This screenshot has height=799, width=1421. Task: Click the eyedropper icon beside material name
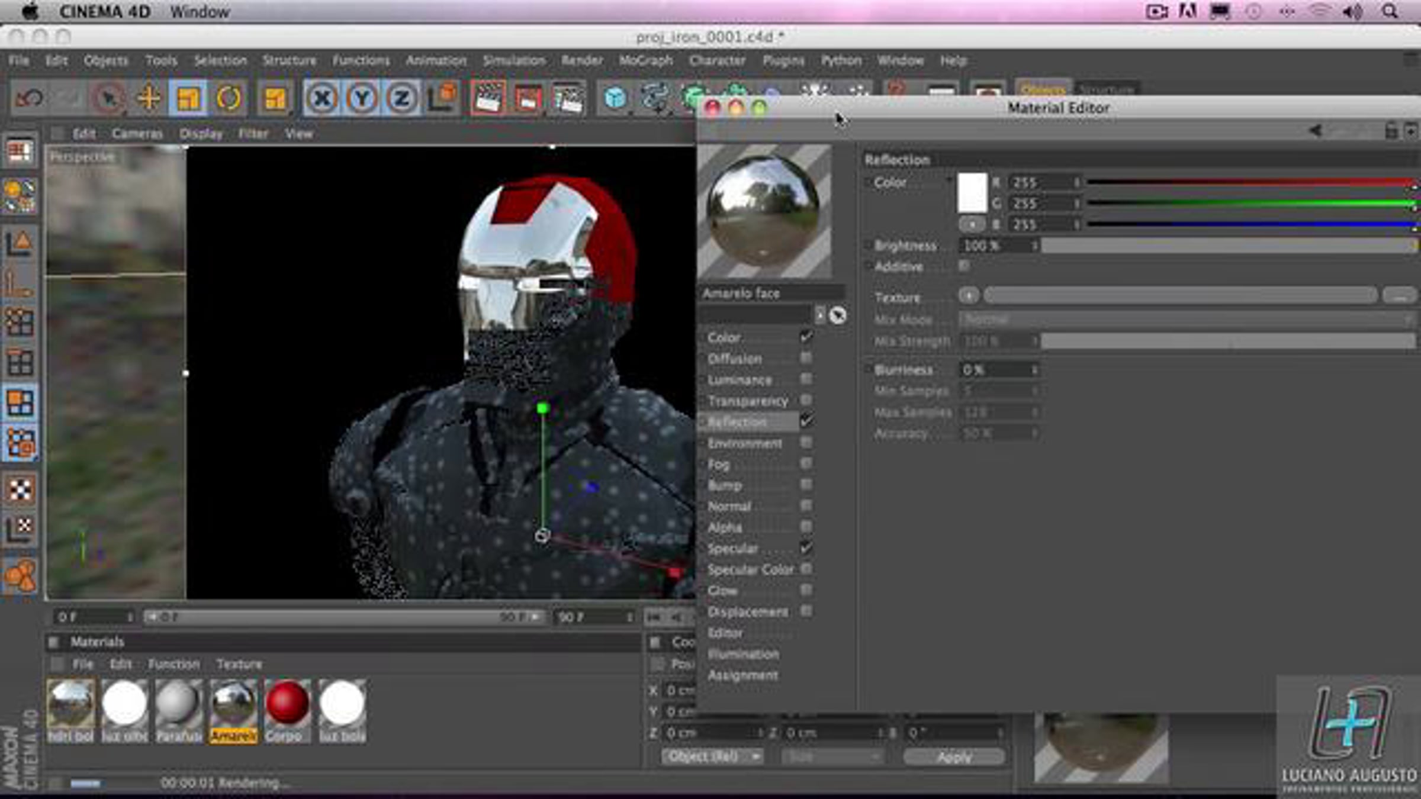point(837,315)
